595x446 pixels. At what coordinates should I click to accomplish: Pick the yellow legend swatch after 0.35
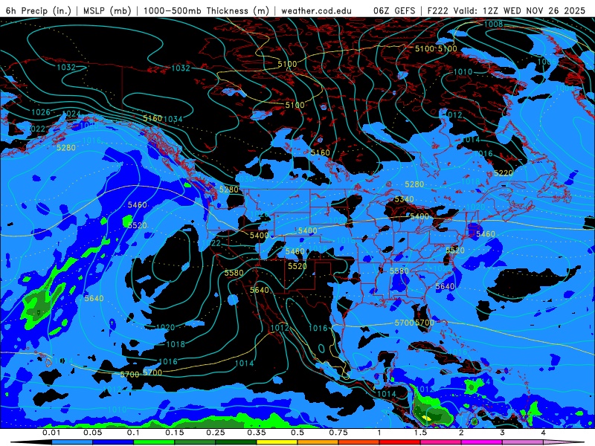point(277,442)
